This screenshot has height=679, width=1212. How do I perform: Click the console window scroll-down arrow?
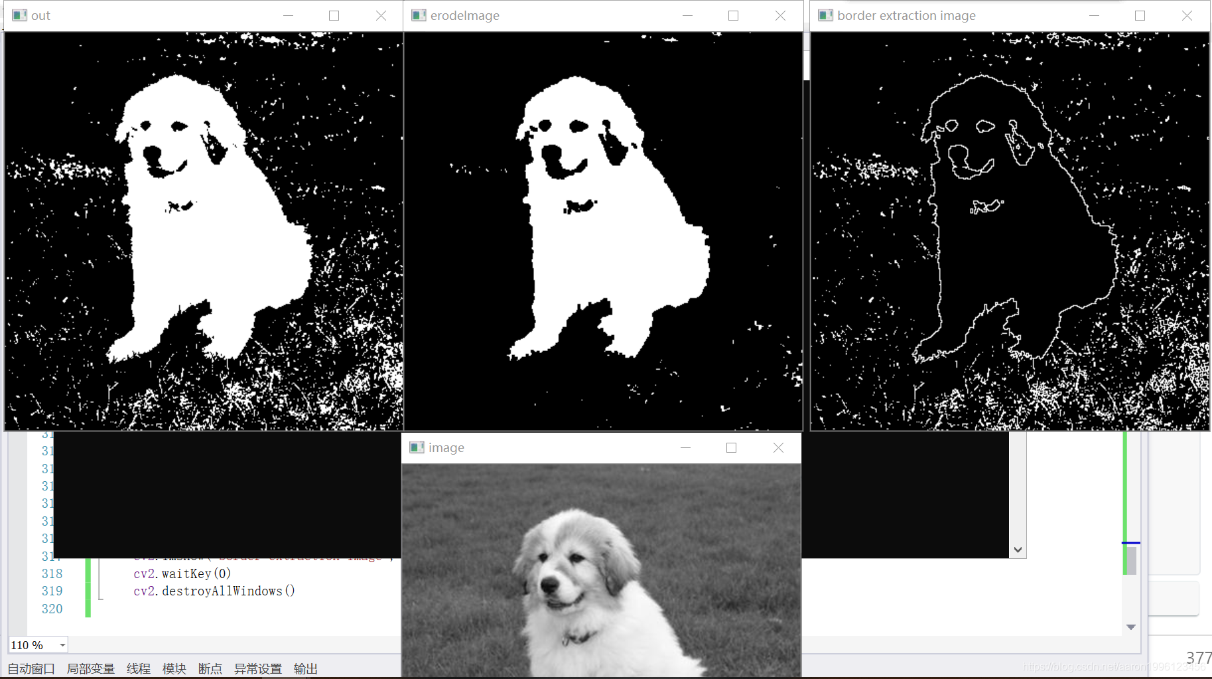pyautogui.click(x=1018, y=550)
